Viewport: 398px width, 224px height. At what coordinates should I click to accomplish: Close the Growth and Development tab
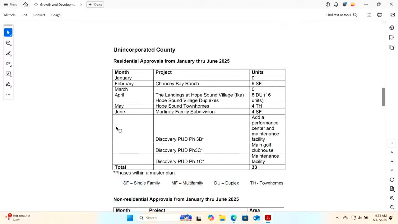(81, 4)
